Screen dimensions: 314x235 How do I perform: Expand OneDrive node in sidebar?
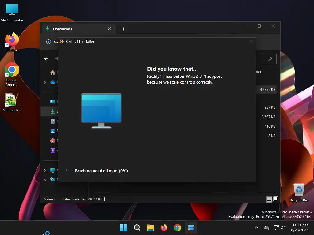(x=45, y=82)
